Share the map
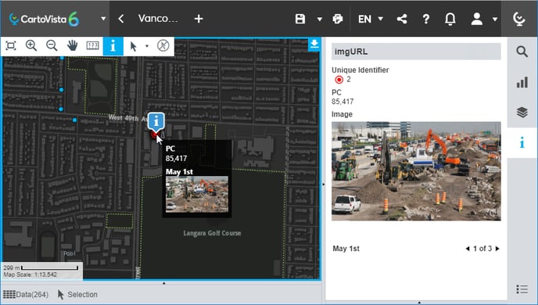The image size is (538, 305). (x=402, y=19)
